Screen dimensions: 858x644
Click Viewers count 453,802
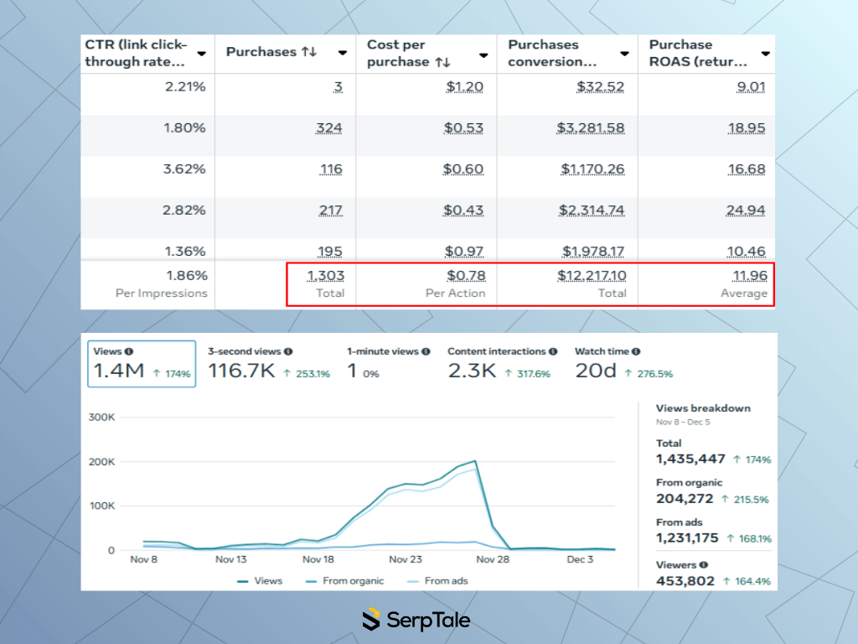[x=685, y=581]
